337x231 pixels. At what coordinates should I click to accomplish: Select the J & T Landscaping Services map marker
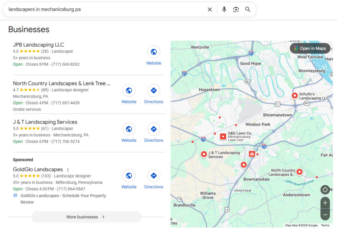[204, 154]
